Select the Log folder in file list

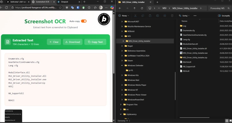184,26
